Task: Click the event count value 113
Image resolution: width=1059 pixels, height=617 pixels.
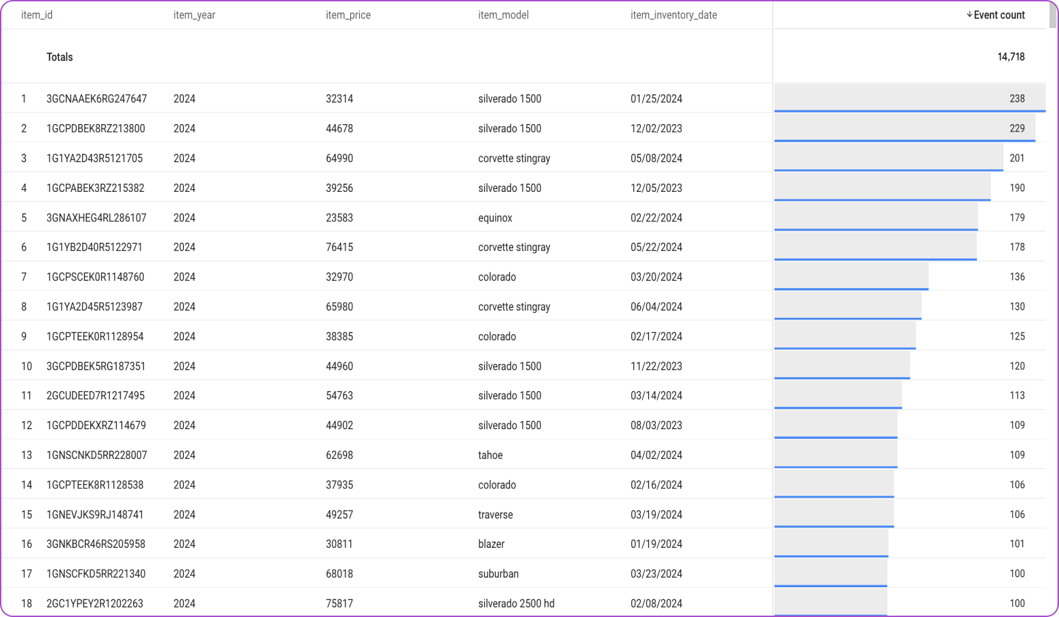Action: point(1017,396)
